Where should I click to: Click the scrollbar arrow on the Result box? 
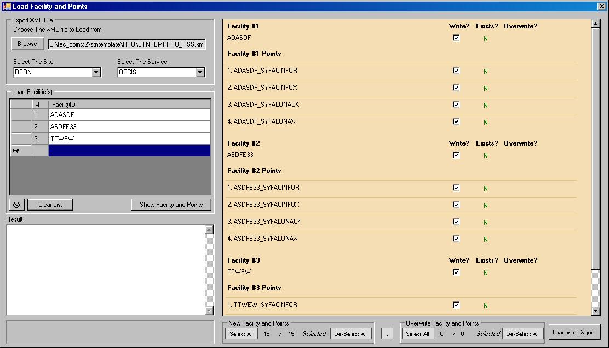tap(209, 230)
